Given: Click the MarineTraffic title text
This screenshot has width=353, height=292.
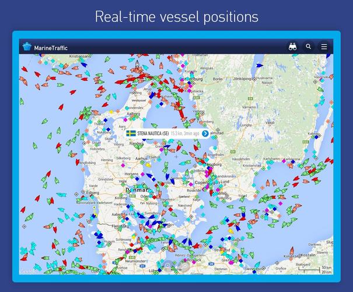Looking at the screenshot, I should 51,48.
